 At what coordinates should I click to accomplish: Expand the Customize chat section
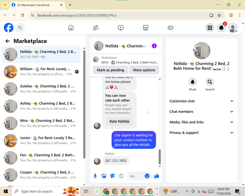coord(201,101)
